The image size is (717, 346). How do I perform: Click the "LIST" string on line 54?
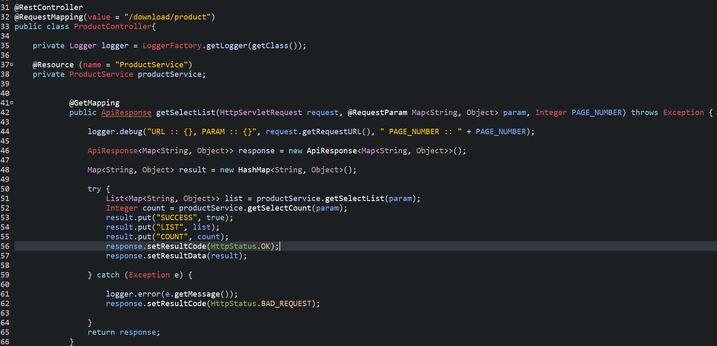pyautogui.click(x=170, y=227)
